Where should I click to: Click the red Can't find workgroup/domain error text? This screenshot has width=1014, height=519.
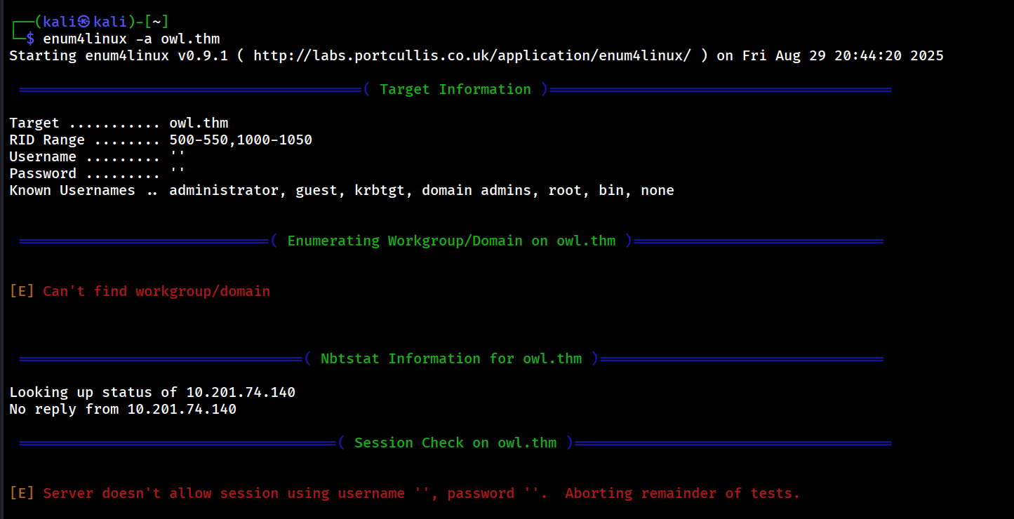[x=156, y=291]
